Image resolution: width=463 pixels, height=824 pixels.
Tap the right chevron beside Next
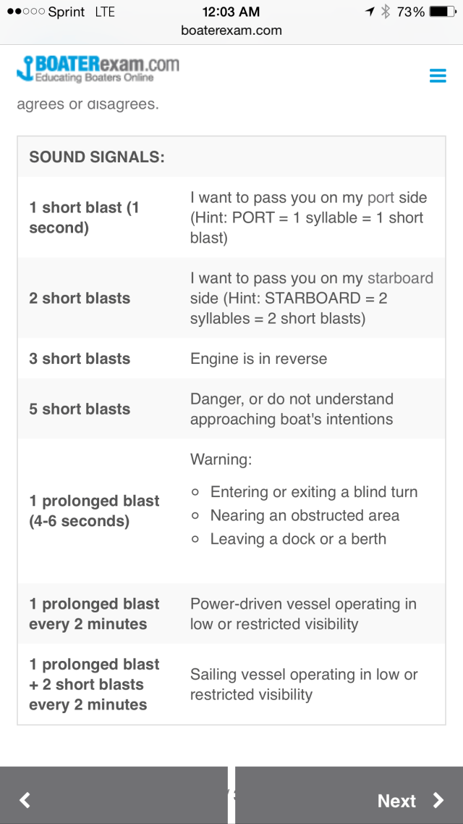tap(438, 800)
